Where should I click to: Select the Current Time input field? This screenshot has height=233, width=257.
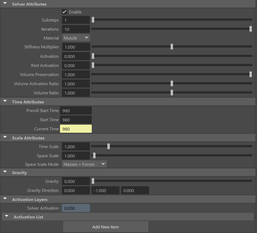[x=76, y=129]
